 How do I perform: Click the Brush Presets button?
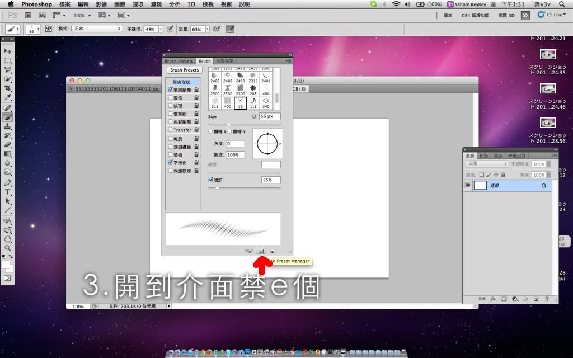[x=184, y=70]
